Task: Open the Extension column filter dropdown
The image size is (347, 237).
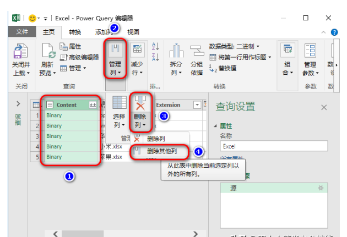Action: tap(197, 105)
